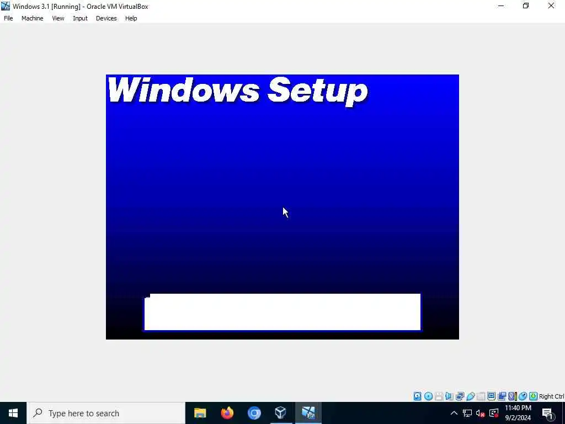The height and width of the screenshot is (424, 565).
Task: Click the audio status icon in VirtualBox
Action: 449,396
